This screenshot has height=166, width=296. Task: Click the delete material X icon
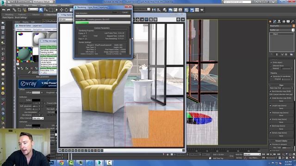(31, 68)
